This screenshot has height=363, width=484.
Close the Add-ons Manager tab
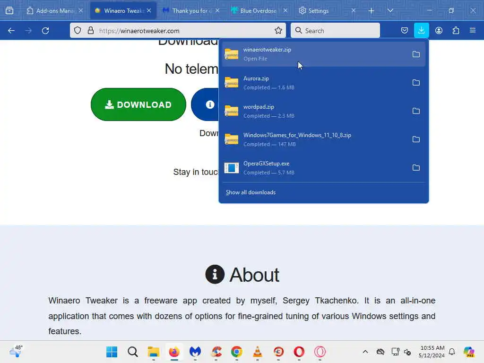(x=81, y=10)
